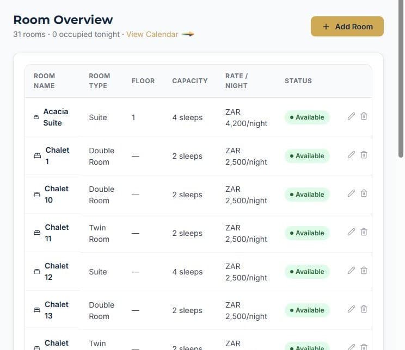The height and width of the screenshot is (350, 405).
Task: Select the Chalet 1 room name
Action: 57,156
